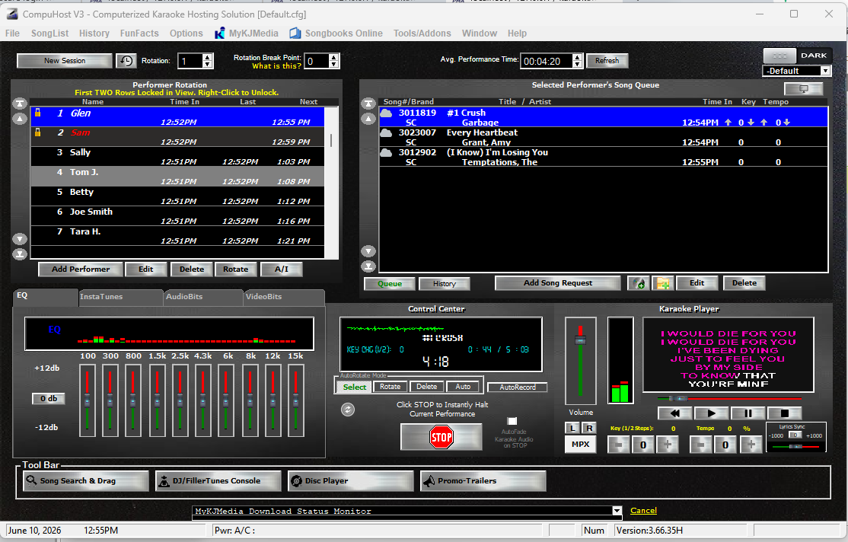Add song from folder icon button
This screenshot has width=848, height=542.
coord(663,283)
